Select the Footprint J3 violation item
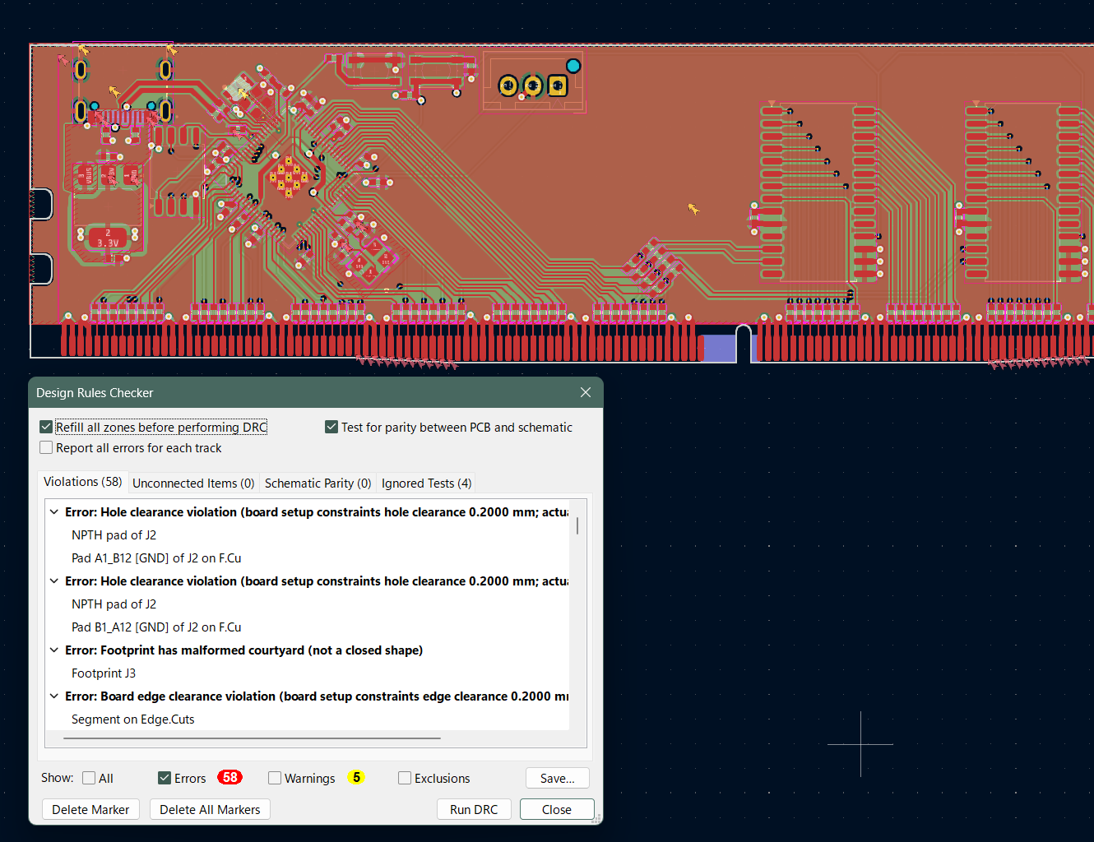Screen dimensions: 1094x842 pyautogui.click(x=104, y=673)
